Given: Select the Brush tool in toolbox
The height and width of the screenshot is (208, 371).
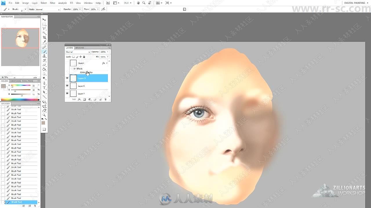Looking at the screenshot, I should pyautogui.click(x=44, y=51).
